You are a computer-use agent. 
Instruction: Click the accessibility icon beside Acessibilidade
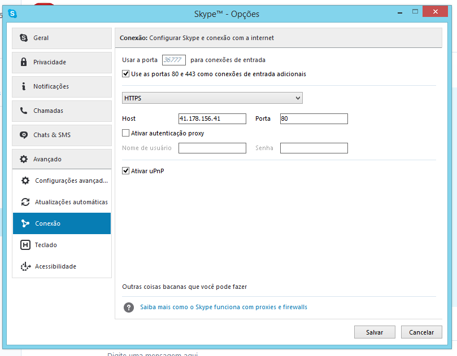[25, 266]
